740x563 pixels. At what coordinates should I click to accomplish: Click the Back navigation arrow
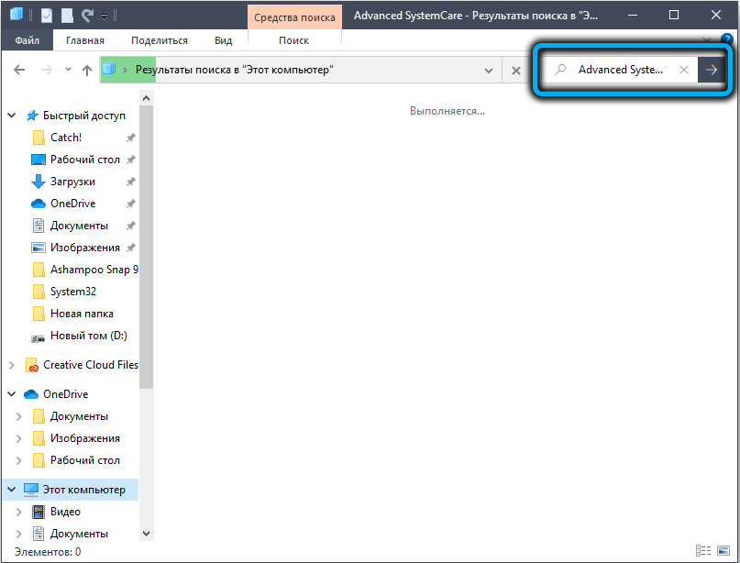(20, 71)
